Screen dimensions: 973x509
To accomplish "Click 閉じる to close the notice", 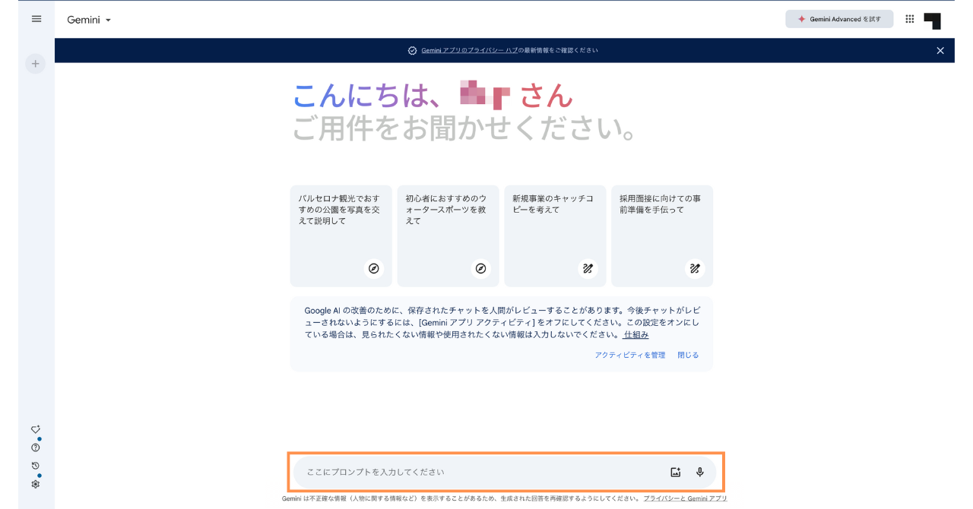I will tap(688, 355).
